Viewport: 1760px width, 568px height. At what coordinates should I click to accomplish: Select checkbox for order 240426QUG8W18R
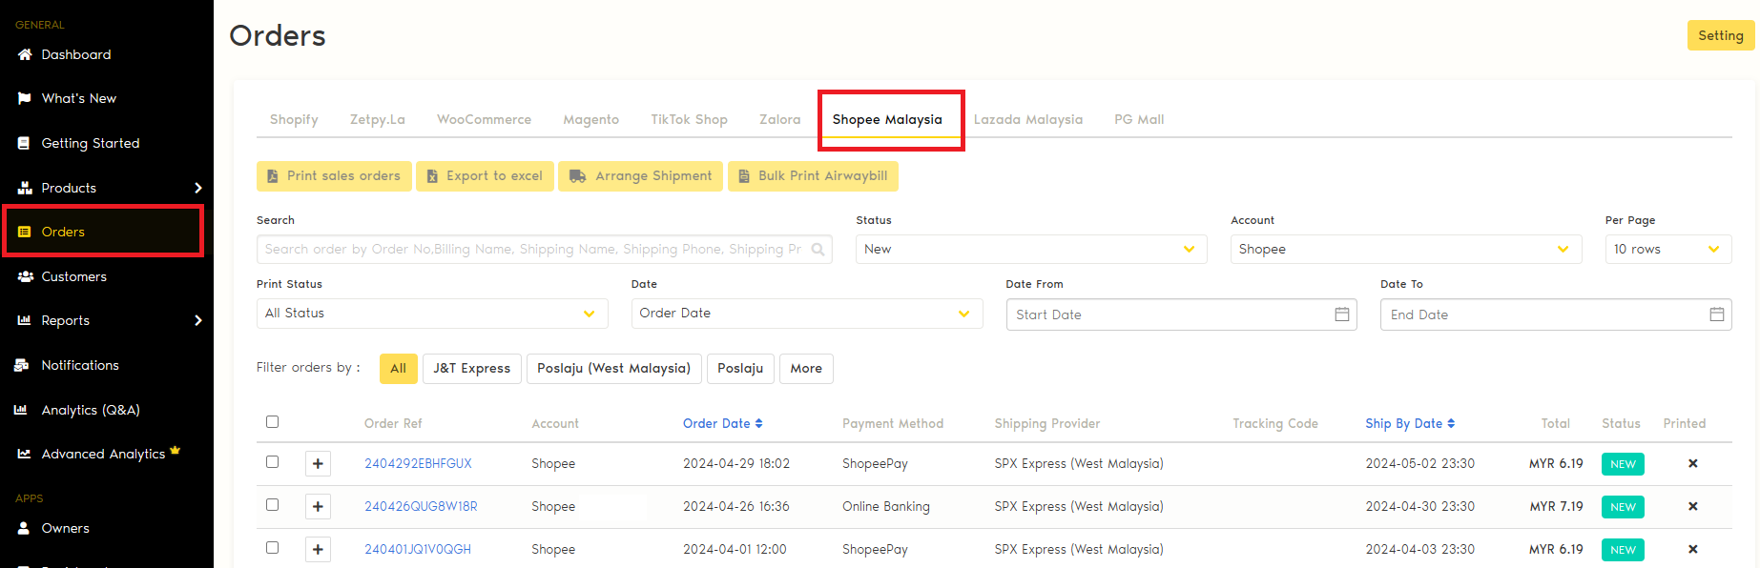[273, 505]
